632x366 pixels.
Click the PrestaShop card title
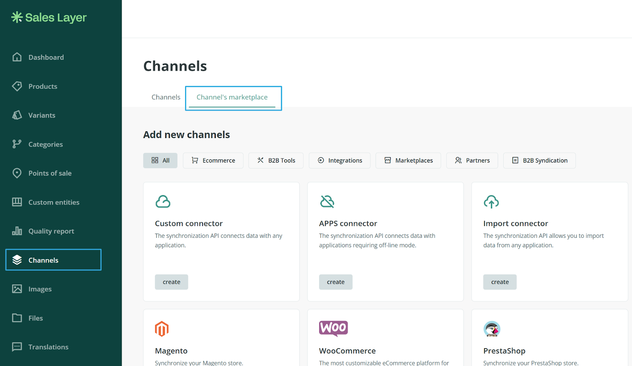pos(504,351)
